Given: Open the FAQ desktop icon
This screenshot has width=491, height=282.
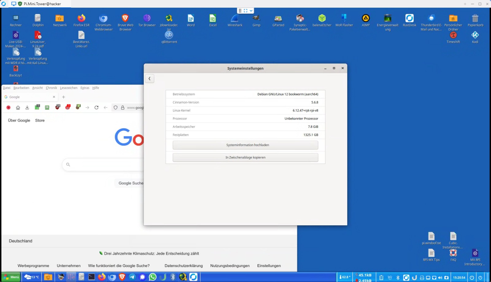Looking at the screenshot, I should [x=453, y=255].
